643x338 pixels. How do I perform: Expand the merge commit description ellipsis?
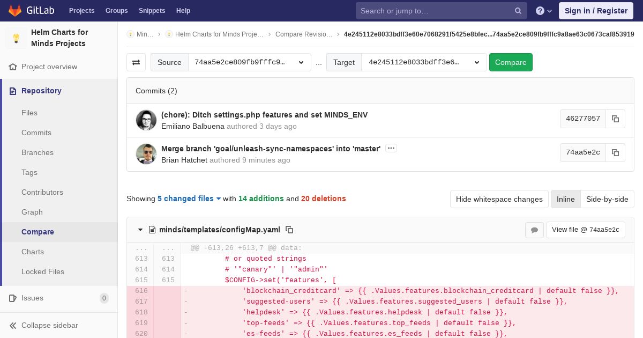pos(391,148)
